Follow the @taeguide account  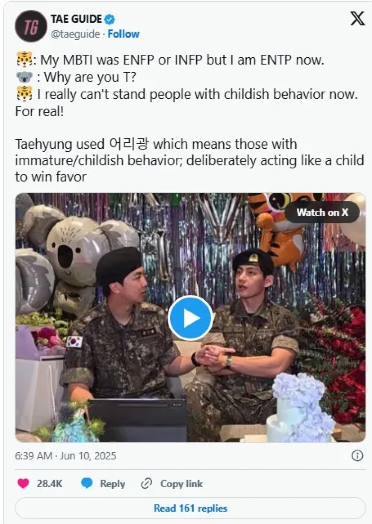[124, 34]
